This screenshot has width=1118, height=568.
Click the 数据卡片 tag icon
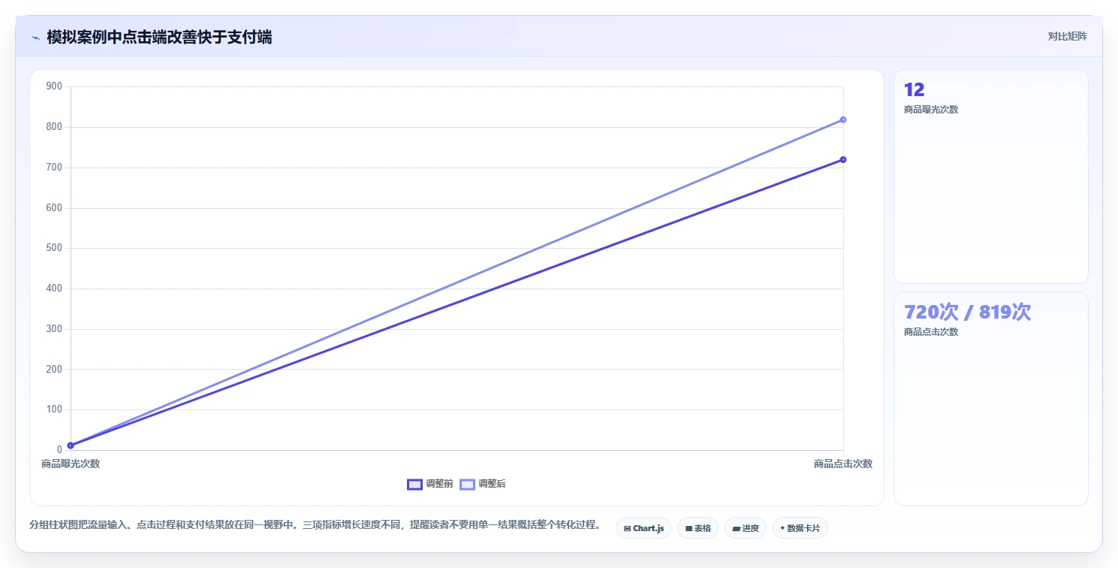[782, 528]
